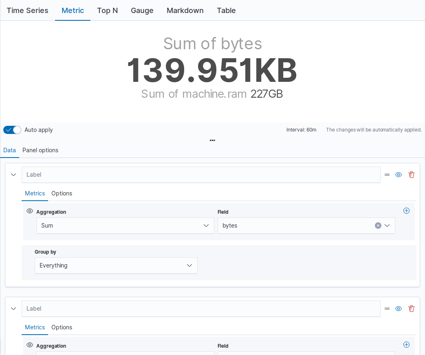Open the first series Options tab
425x355 pixels.
[62, 193]
